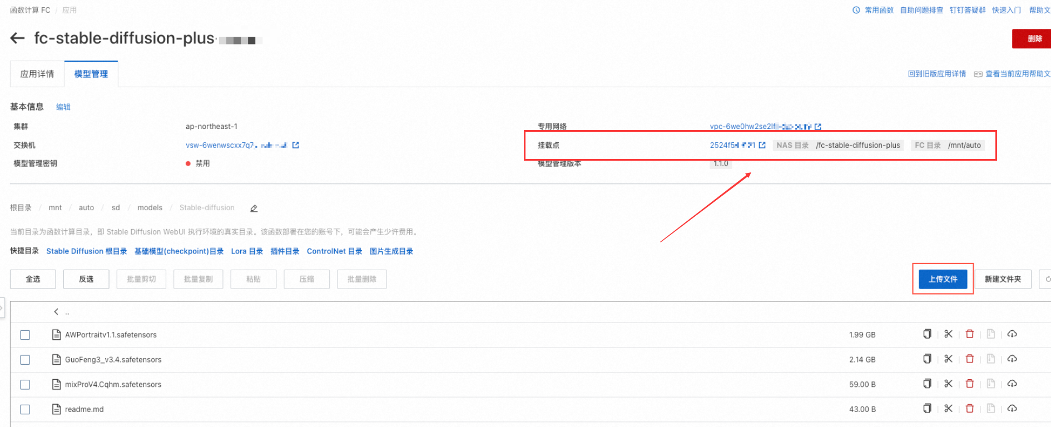Viewport: 1051px width, 427px height.
Task: Tick the checkbox for mixProV4.Cqhm.safetensors
Action: (x=25, y=384)
